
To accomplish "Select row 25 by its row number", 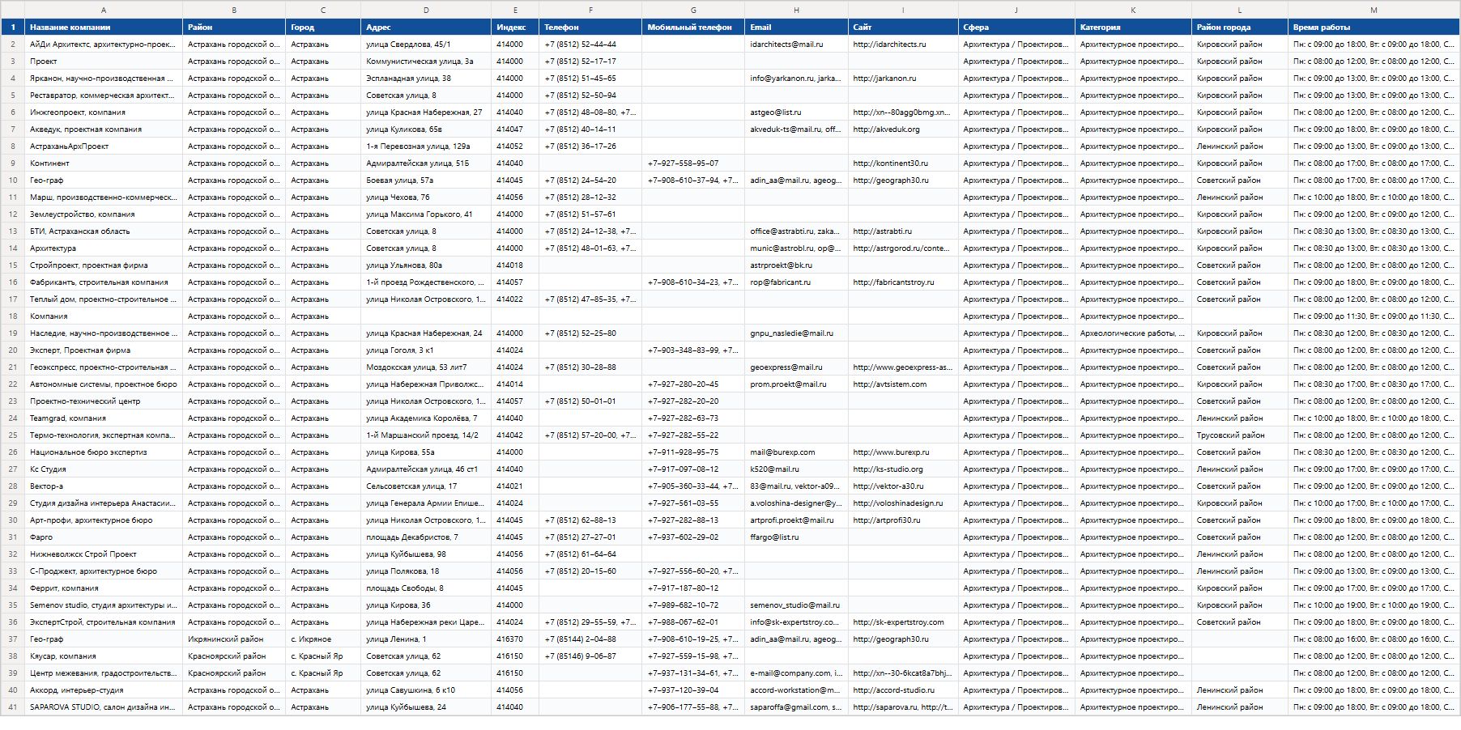I will tap(13, 435).
